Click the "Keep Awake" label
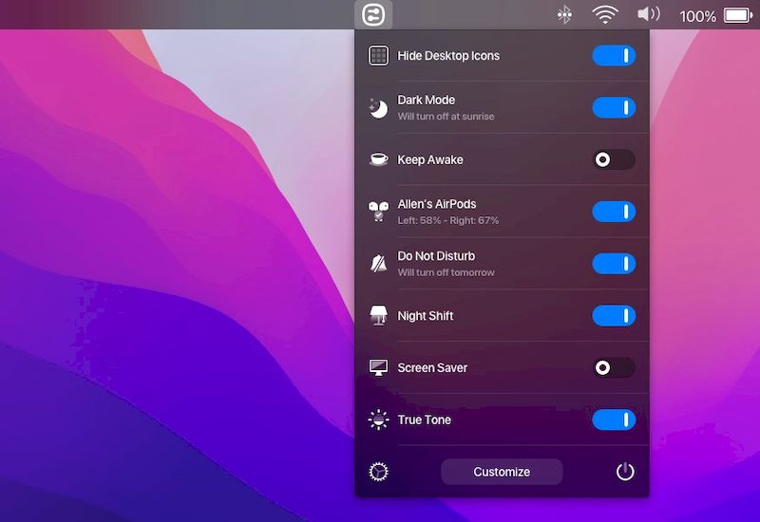760x522 pixels. coord(430,159)
